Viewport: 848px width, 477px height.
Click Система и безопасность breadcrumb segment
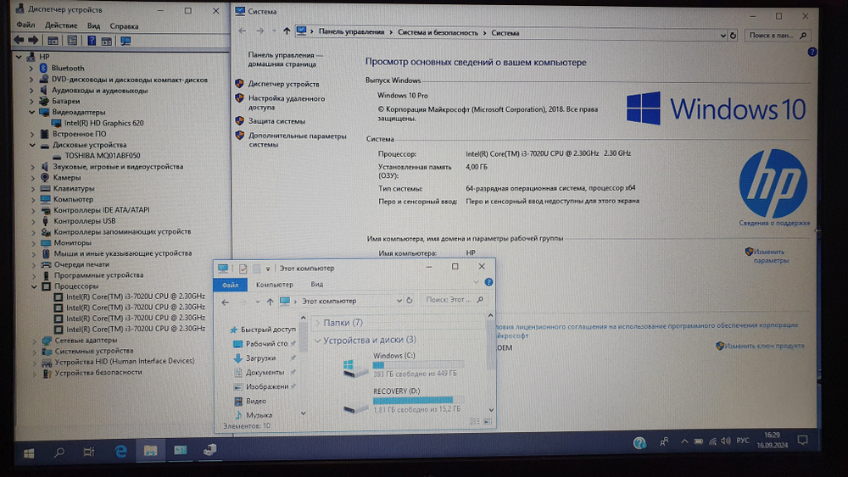[x=438, y=32]
